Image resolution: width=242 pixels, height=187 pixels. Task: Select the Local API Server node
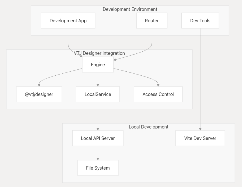click(x=98, y=138)
